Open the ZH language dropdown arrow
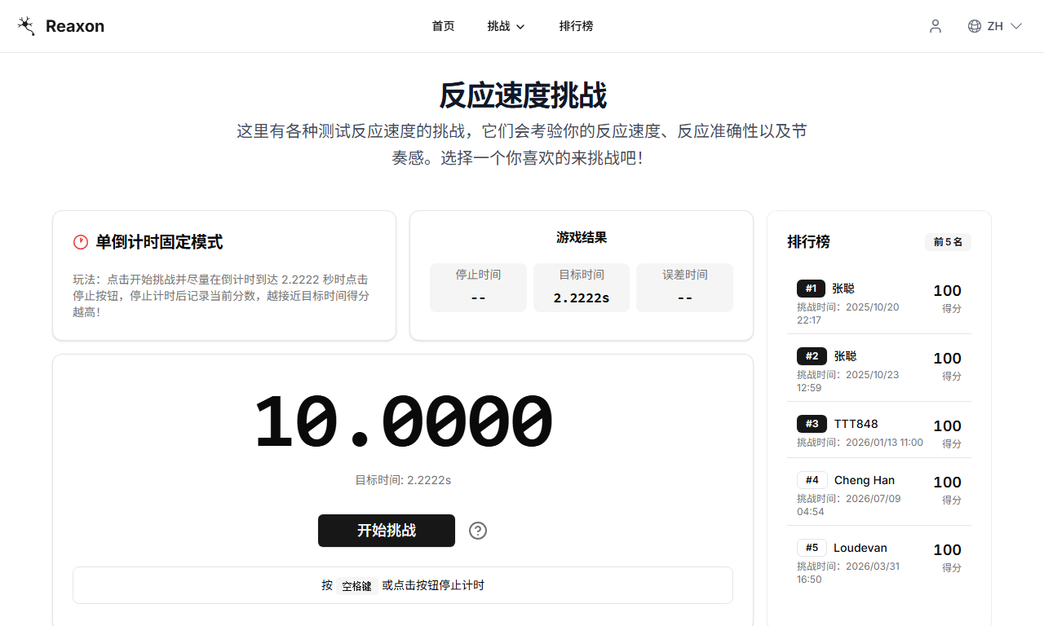This screenshot has width=1044, height=626. (x=1016, y=26)
